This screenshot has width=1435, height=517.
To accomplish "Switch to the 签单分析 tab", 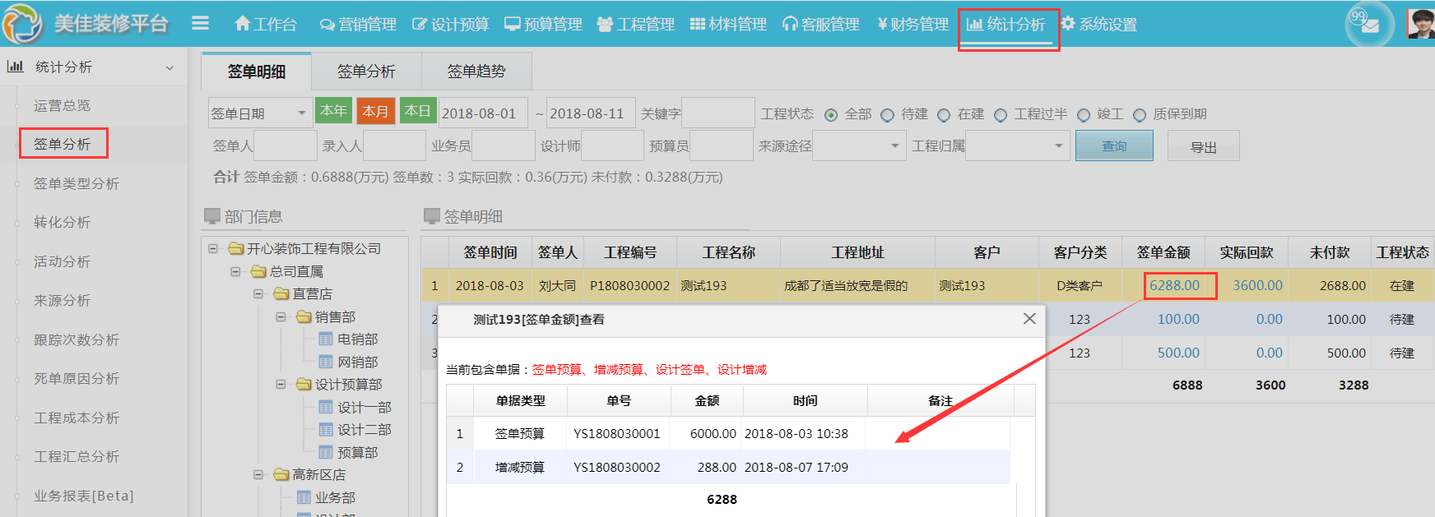I will [366, 72].
